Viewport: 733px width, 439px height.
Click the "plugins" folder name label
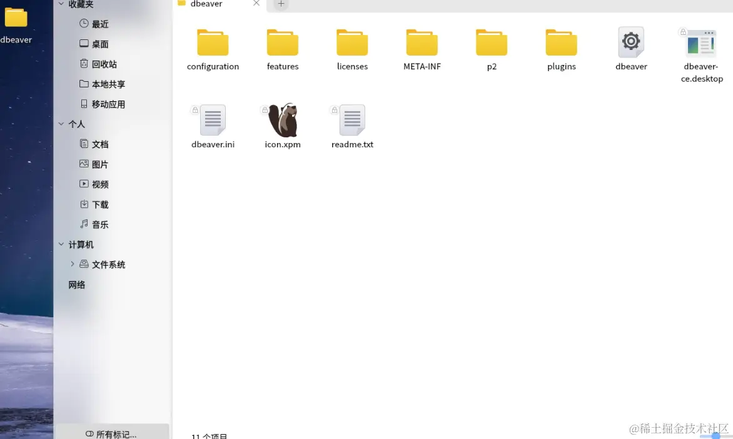pyautogui.click(x=562, y=67)
